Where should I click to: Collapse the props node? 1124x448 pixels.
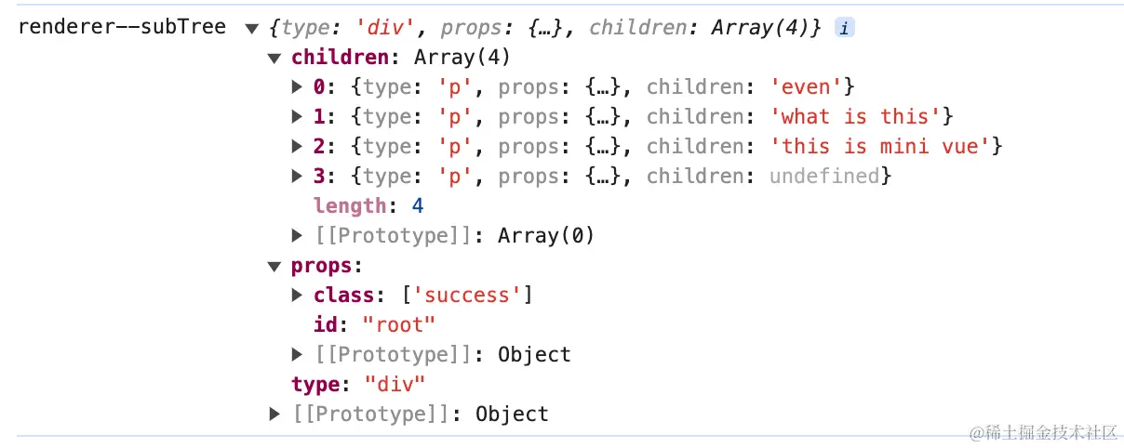tap(274, 267)
